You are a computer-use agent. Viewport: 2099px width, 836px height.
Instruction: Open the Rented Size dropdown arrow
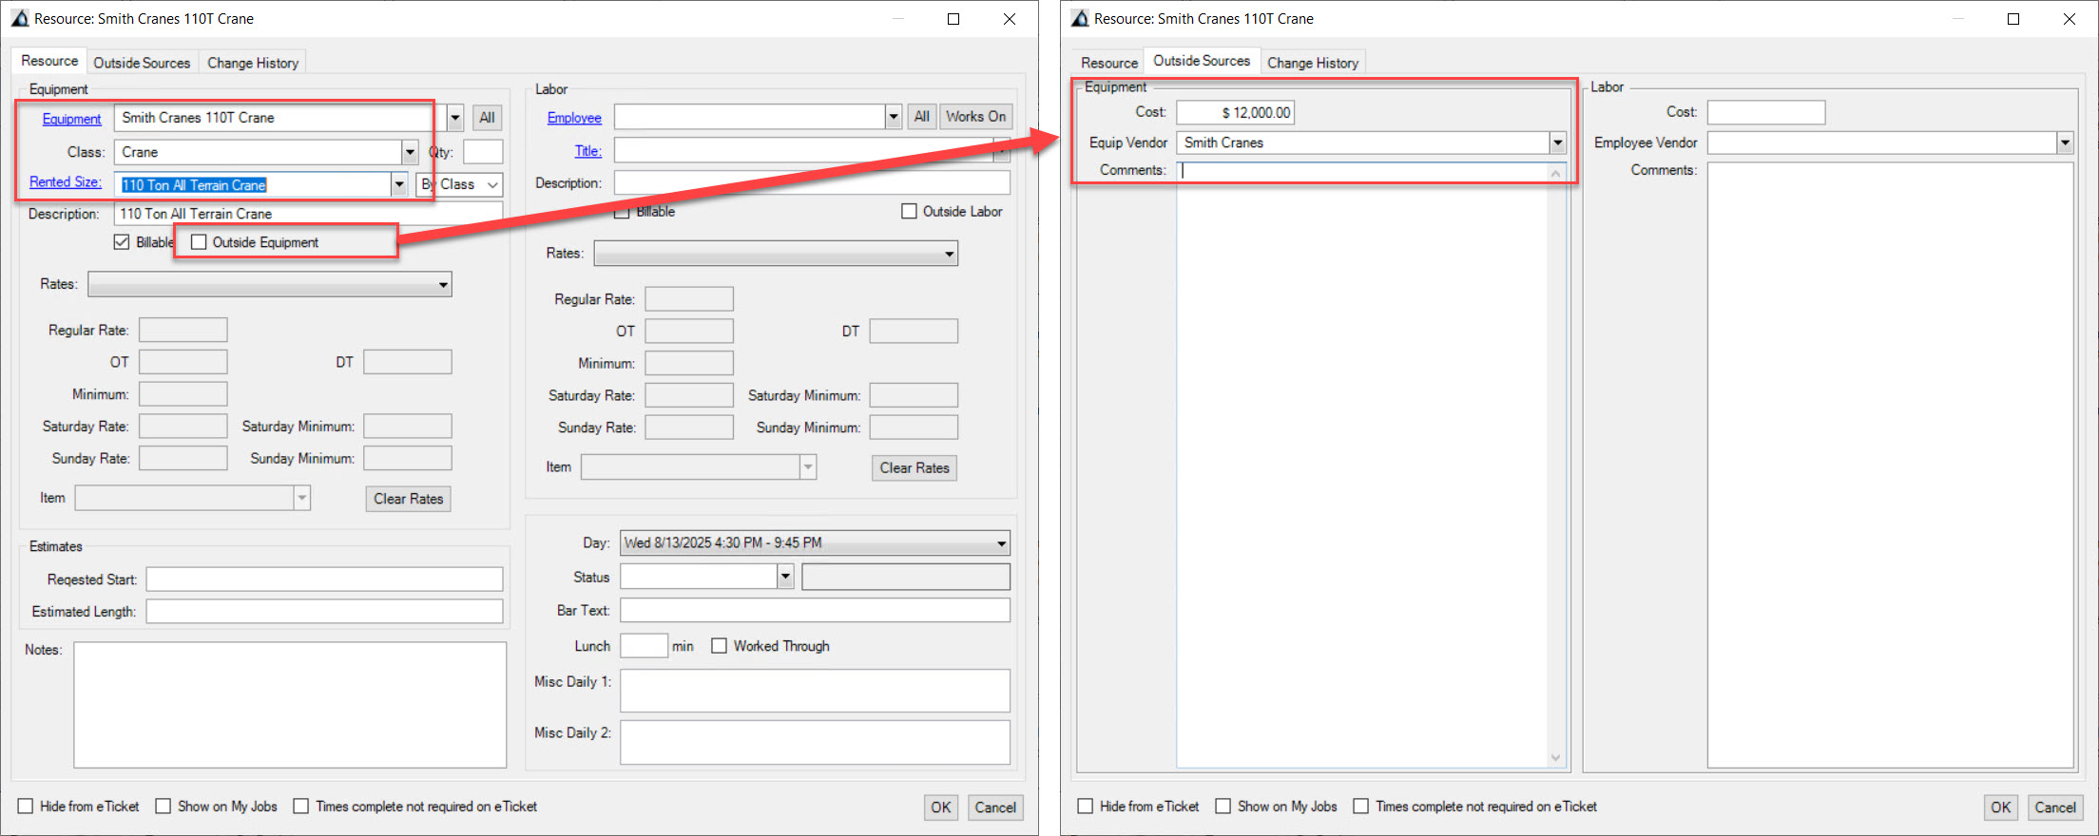(399, 184)
